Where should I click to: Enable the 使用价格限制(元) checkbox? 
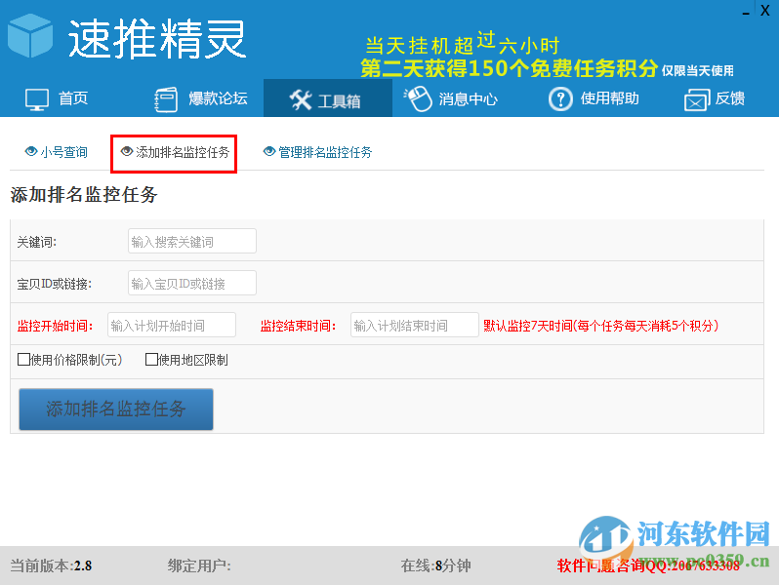[x=23, y=359]
